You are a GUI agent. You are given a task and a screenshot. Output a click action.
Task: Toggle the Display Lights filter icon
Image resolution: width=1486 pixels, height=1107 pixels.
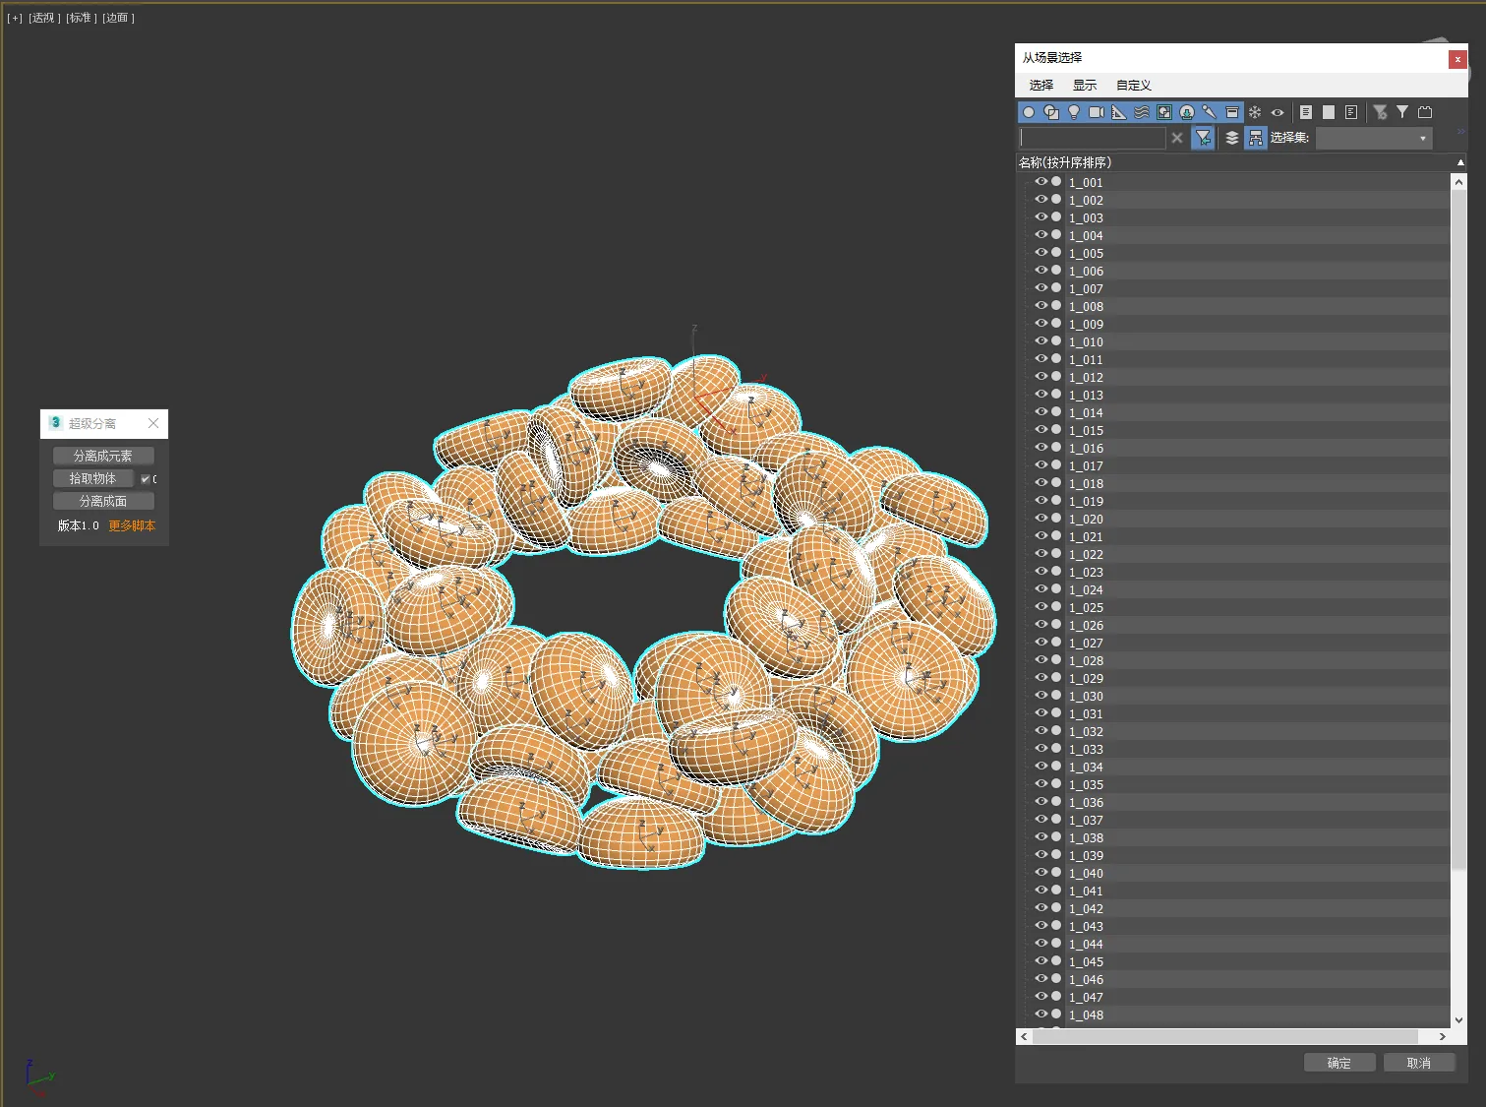tap(1074, 112)
